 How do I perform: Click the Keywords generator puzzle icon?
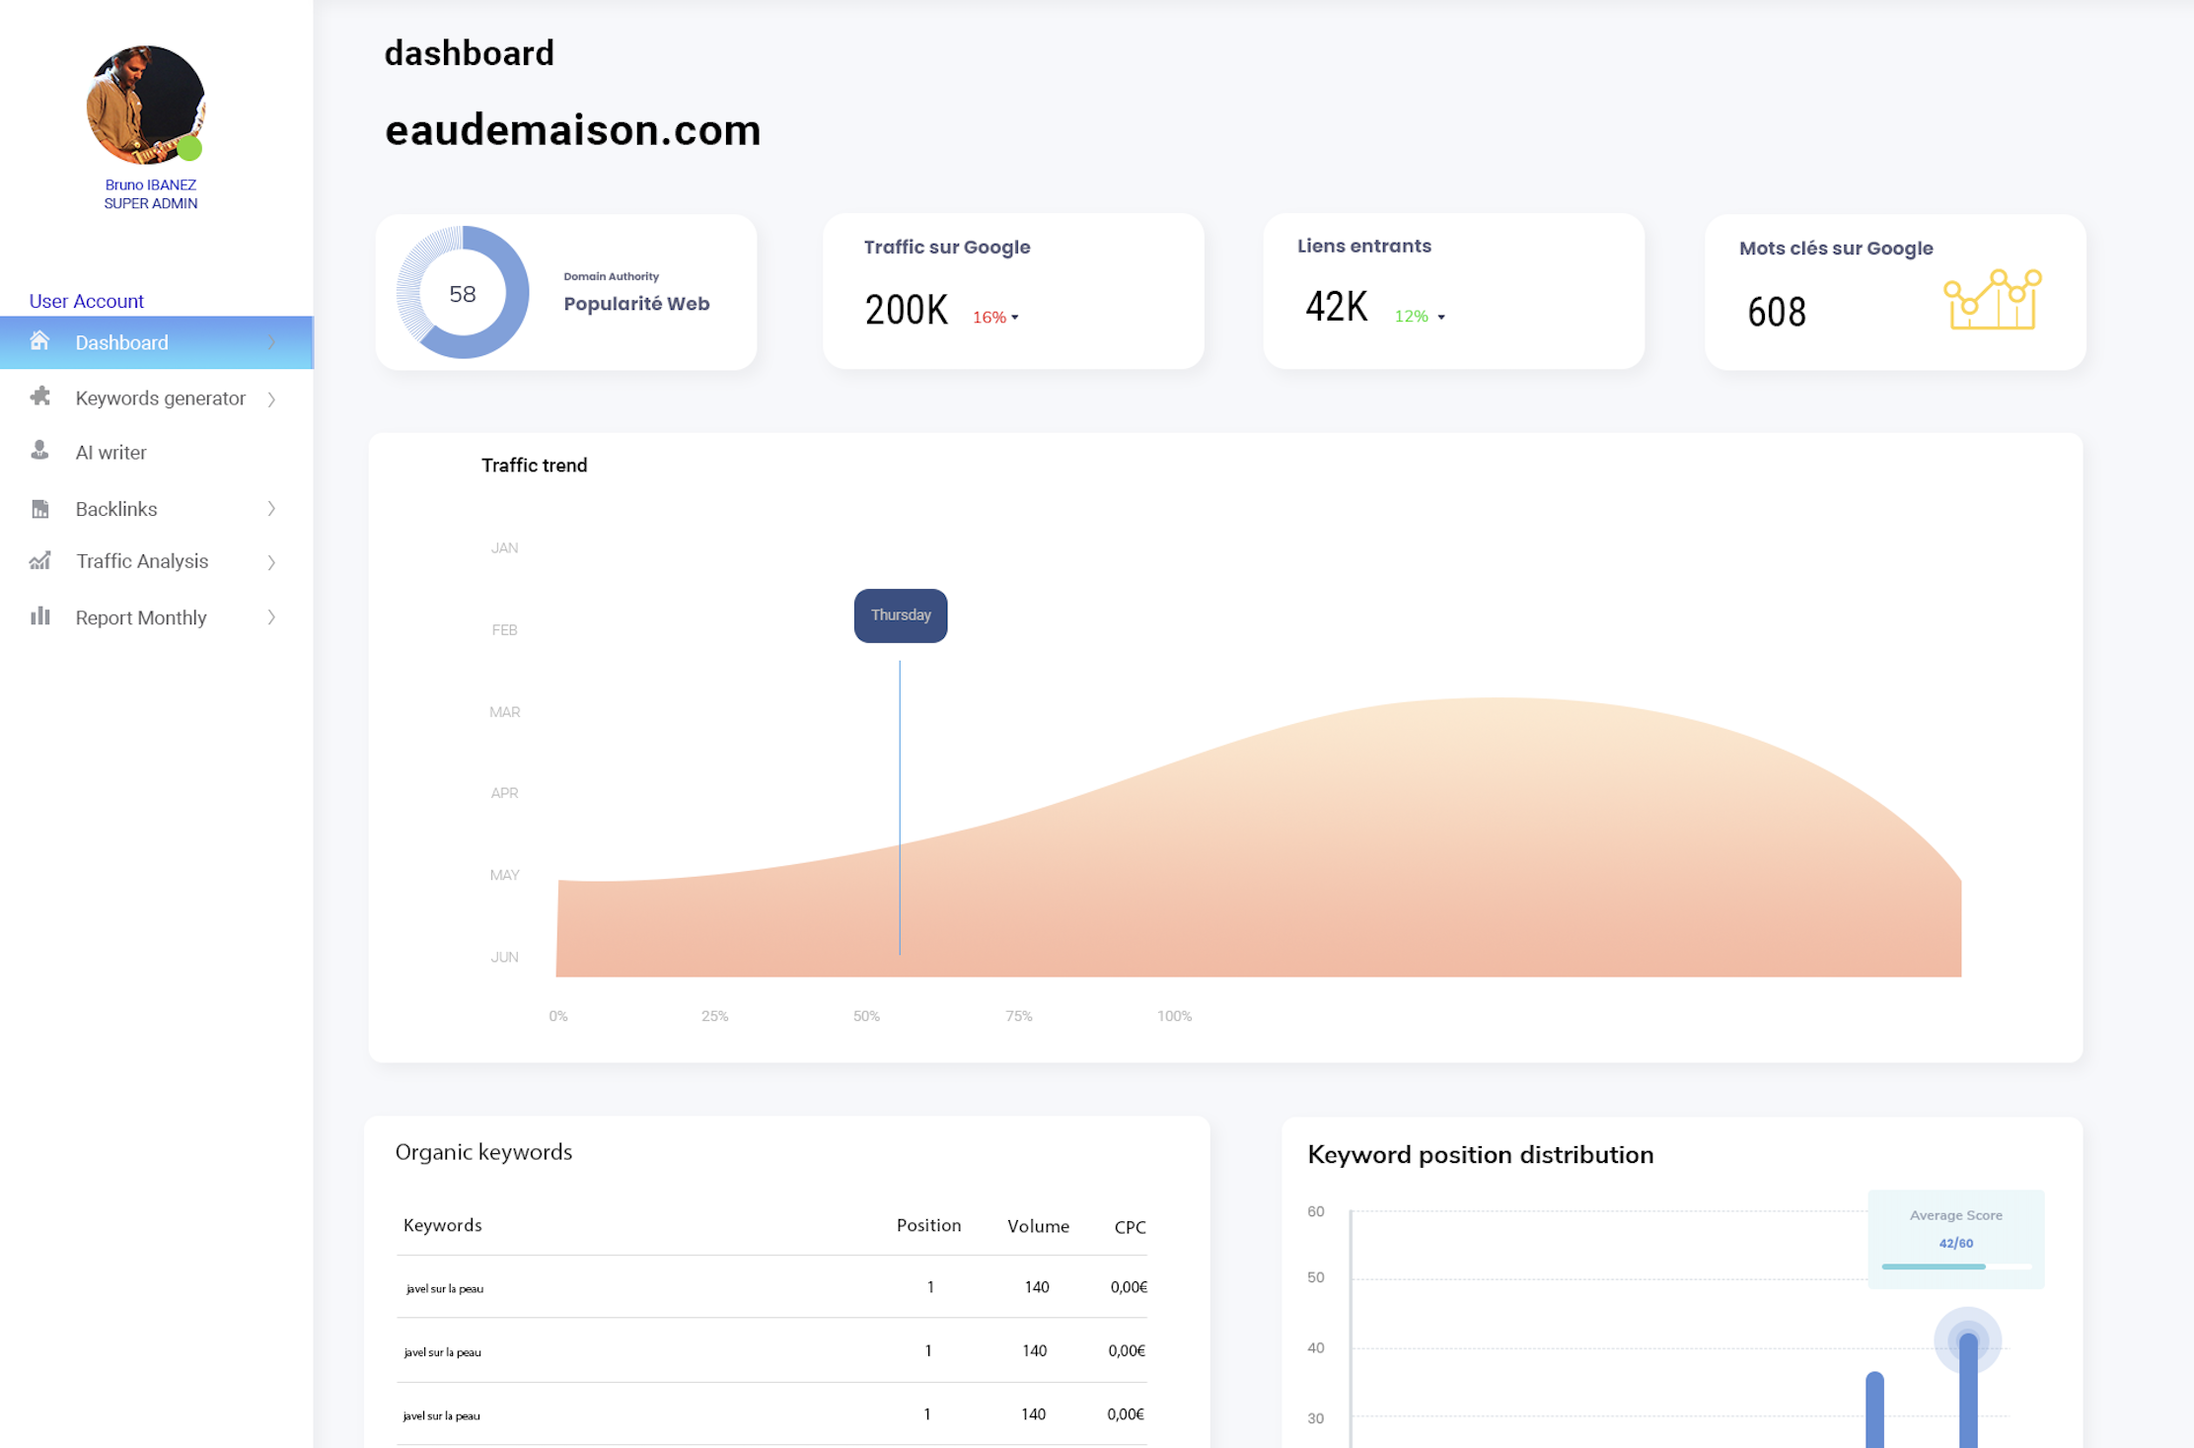pyautogui.click(x=39, y=397)
